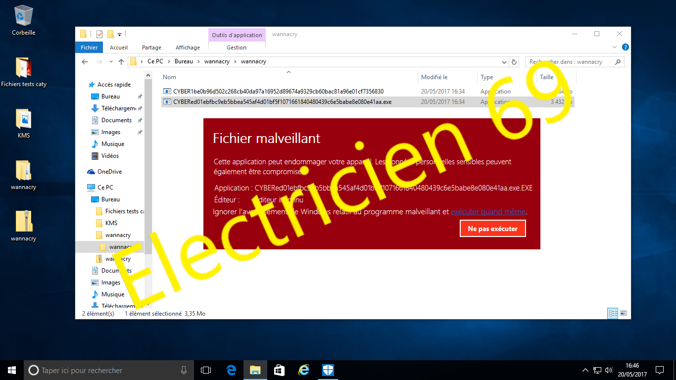676x380 pixels.
Task: Show hidden system tray icons
Action: pyautogui.click(x=585, y=370)
